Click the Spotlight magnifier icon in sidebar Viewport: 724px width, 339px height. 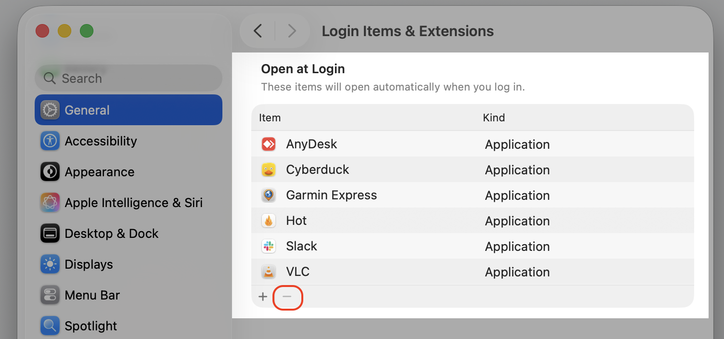(x=50, y=326)
